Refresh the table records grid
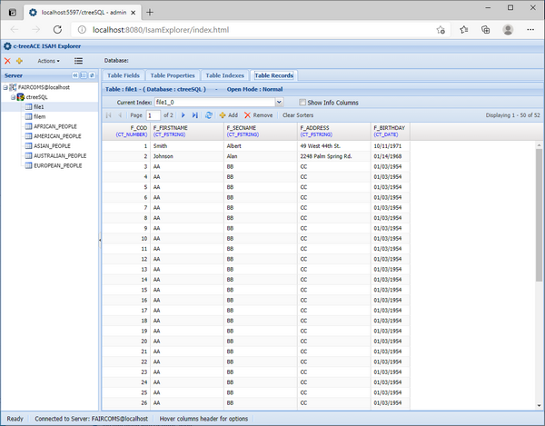The image size is (545, 426). pyautogui.click(x=210, y=115)
